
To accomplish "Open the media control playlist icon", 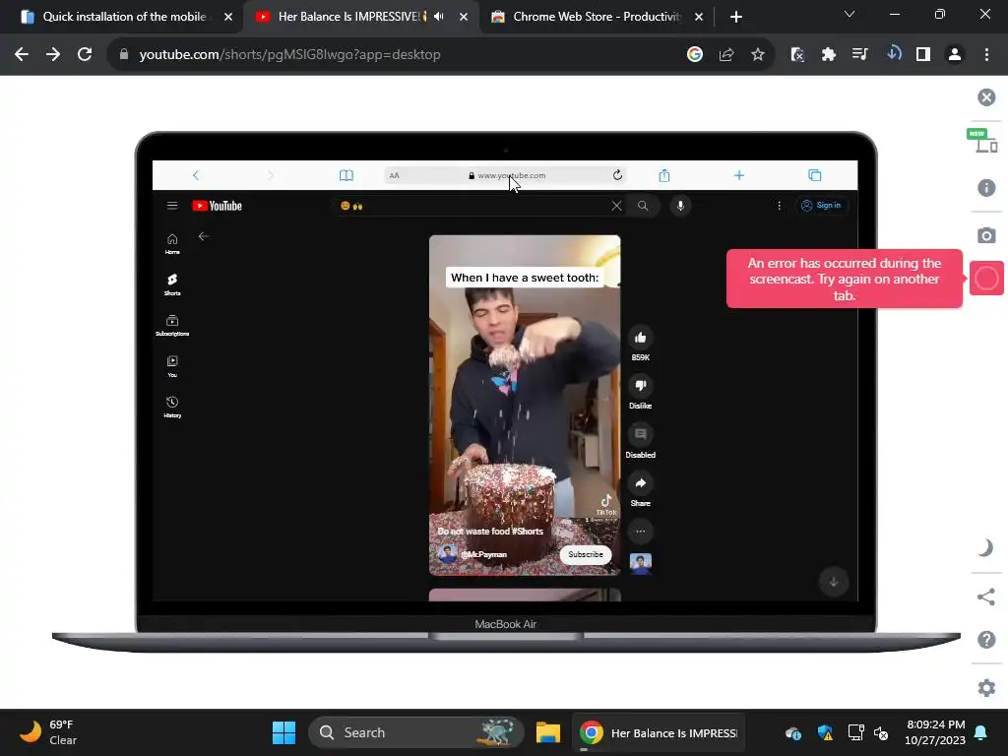I will [x=860, y=55].
